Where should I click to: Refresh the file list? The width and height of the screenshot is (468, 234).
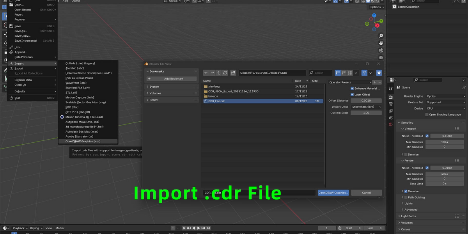tap(225, 73)
